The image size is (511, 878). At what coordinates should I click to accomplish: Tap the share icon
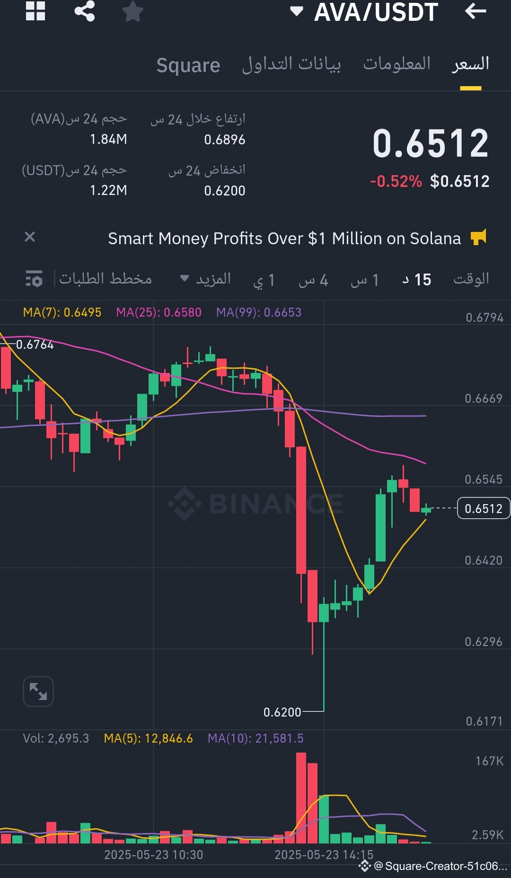click(x=85, y=11)
